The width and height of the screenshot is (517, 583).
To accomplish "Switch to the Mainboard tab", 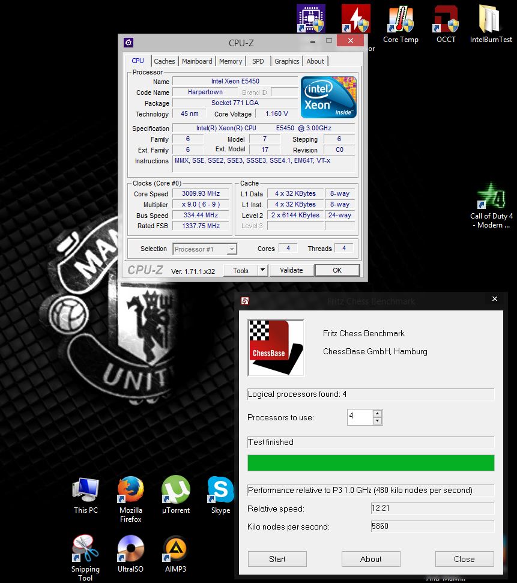I will coord(197,61).
